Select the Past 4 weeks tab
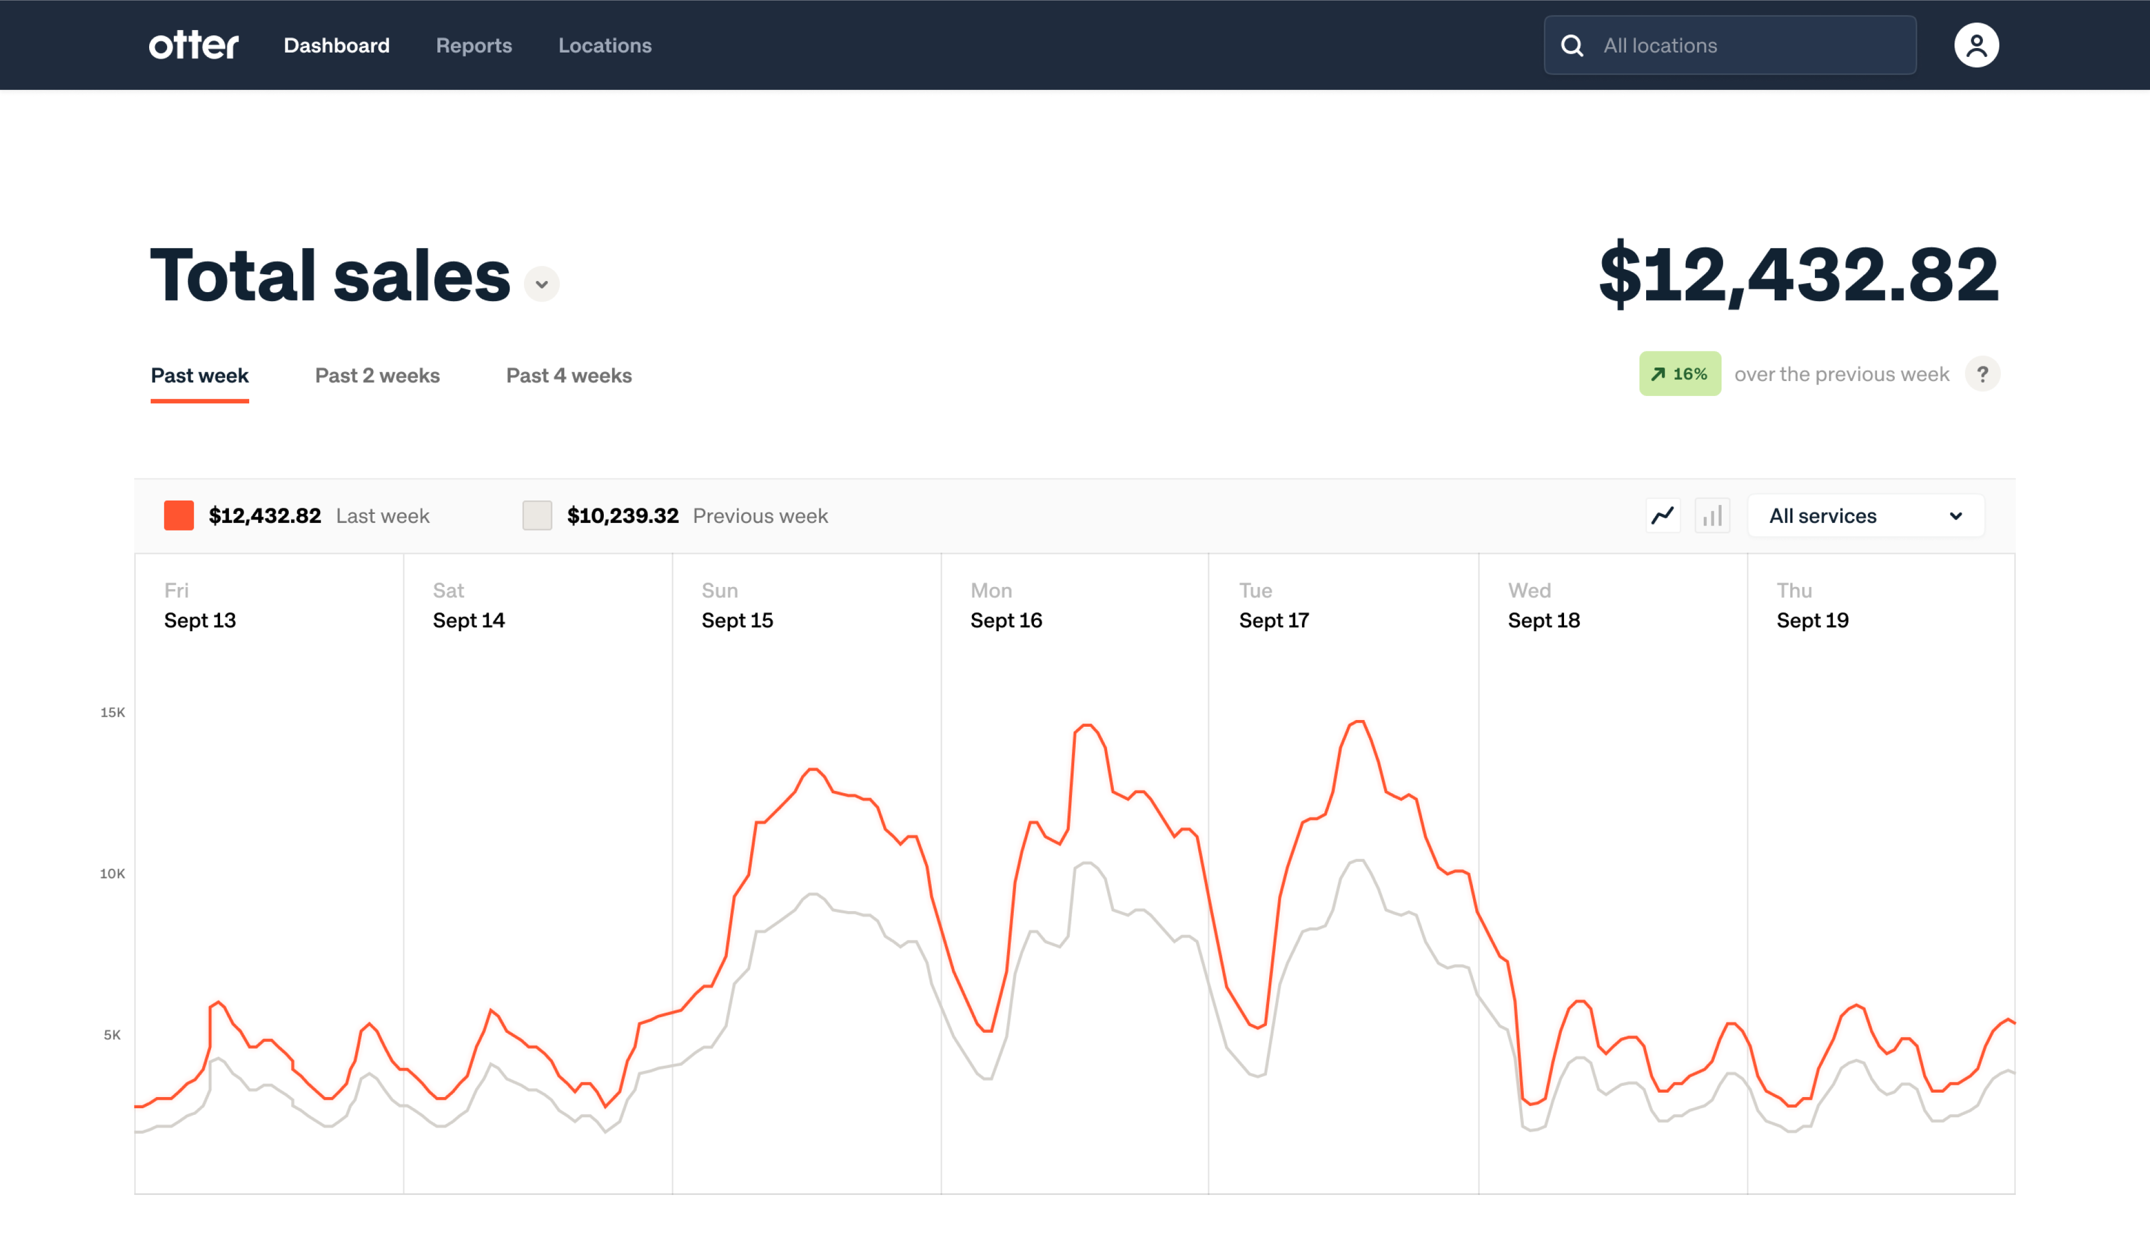This screenshot has height=1249, width=2150. click(569, 375)
